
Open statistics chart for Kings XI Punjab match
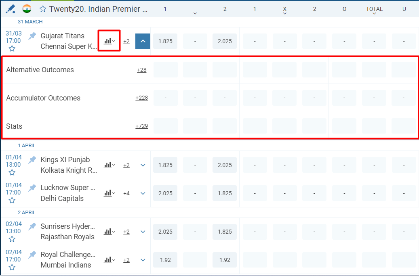(x=109, y=165)
